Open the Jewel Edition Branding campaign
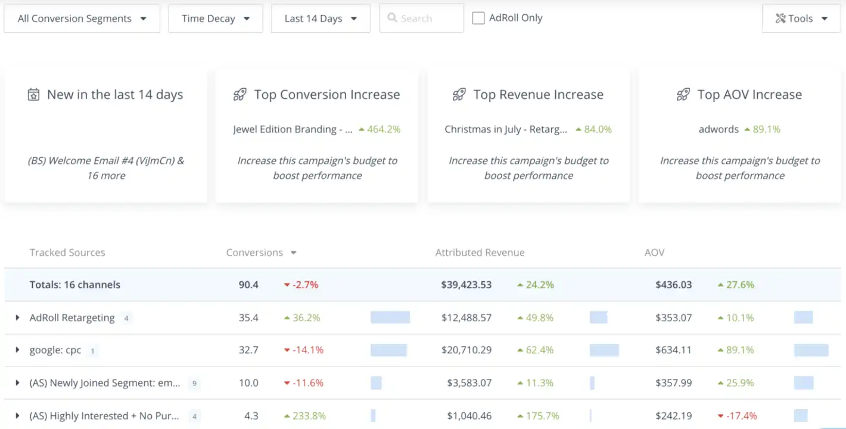 pyautogui.click(x=292, y=129)
